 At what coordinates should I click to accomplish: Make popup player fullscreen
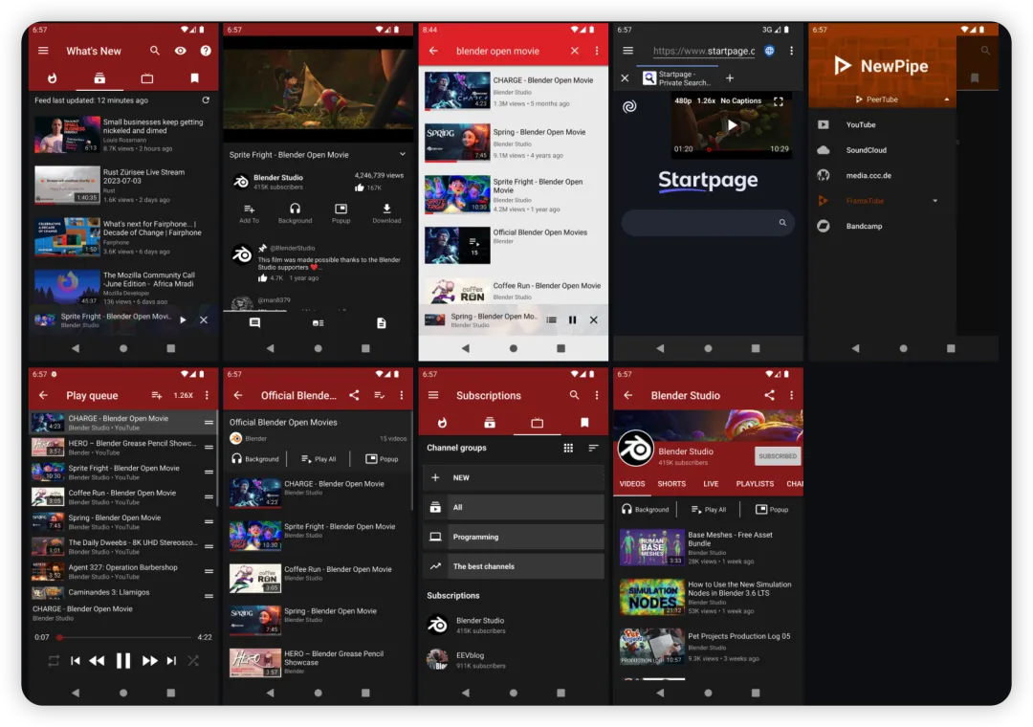779,101
